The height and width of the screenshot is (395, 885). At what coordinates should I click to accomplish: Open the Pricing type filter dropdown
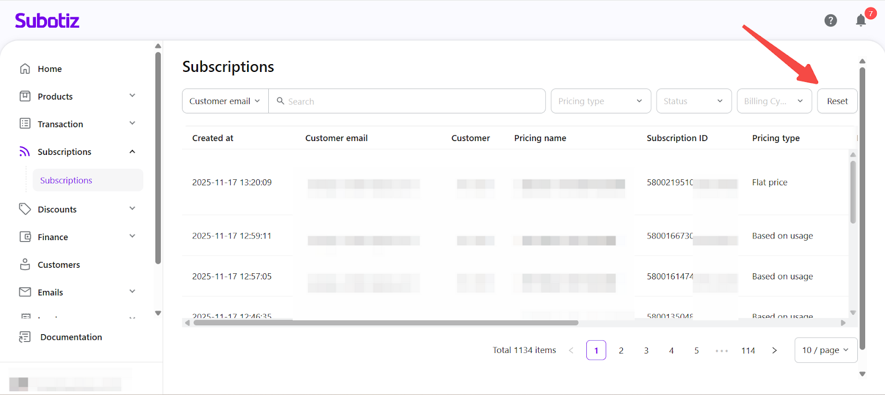600,101
